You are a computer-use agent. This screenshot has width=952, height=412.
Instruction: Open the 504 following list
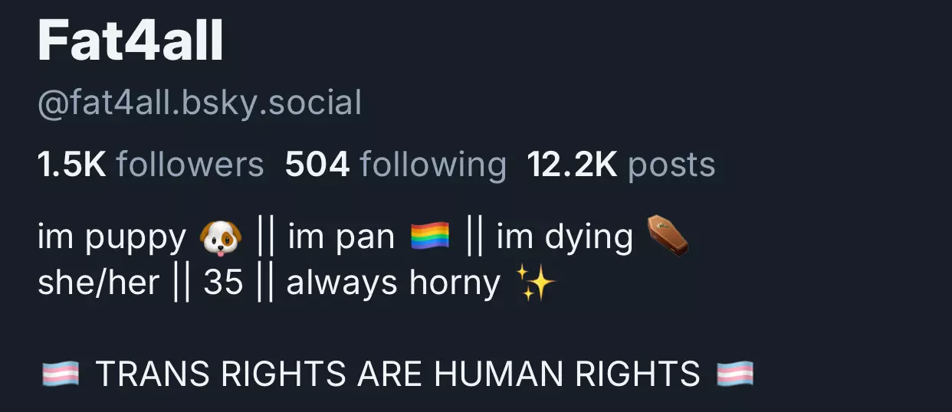coord(396,165)
